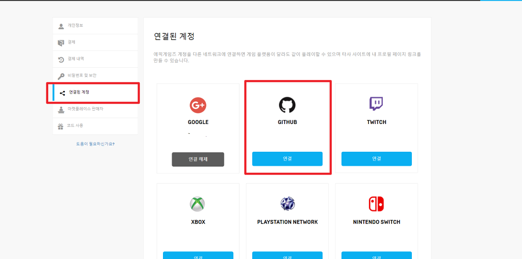Image resolution: width=522 pixels, height=259 pixels.
Task: Click the wallet icon beside 결제
Action: (60, 43)
